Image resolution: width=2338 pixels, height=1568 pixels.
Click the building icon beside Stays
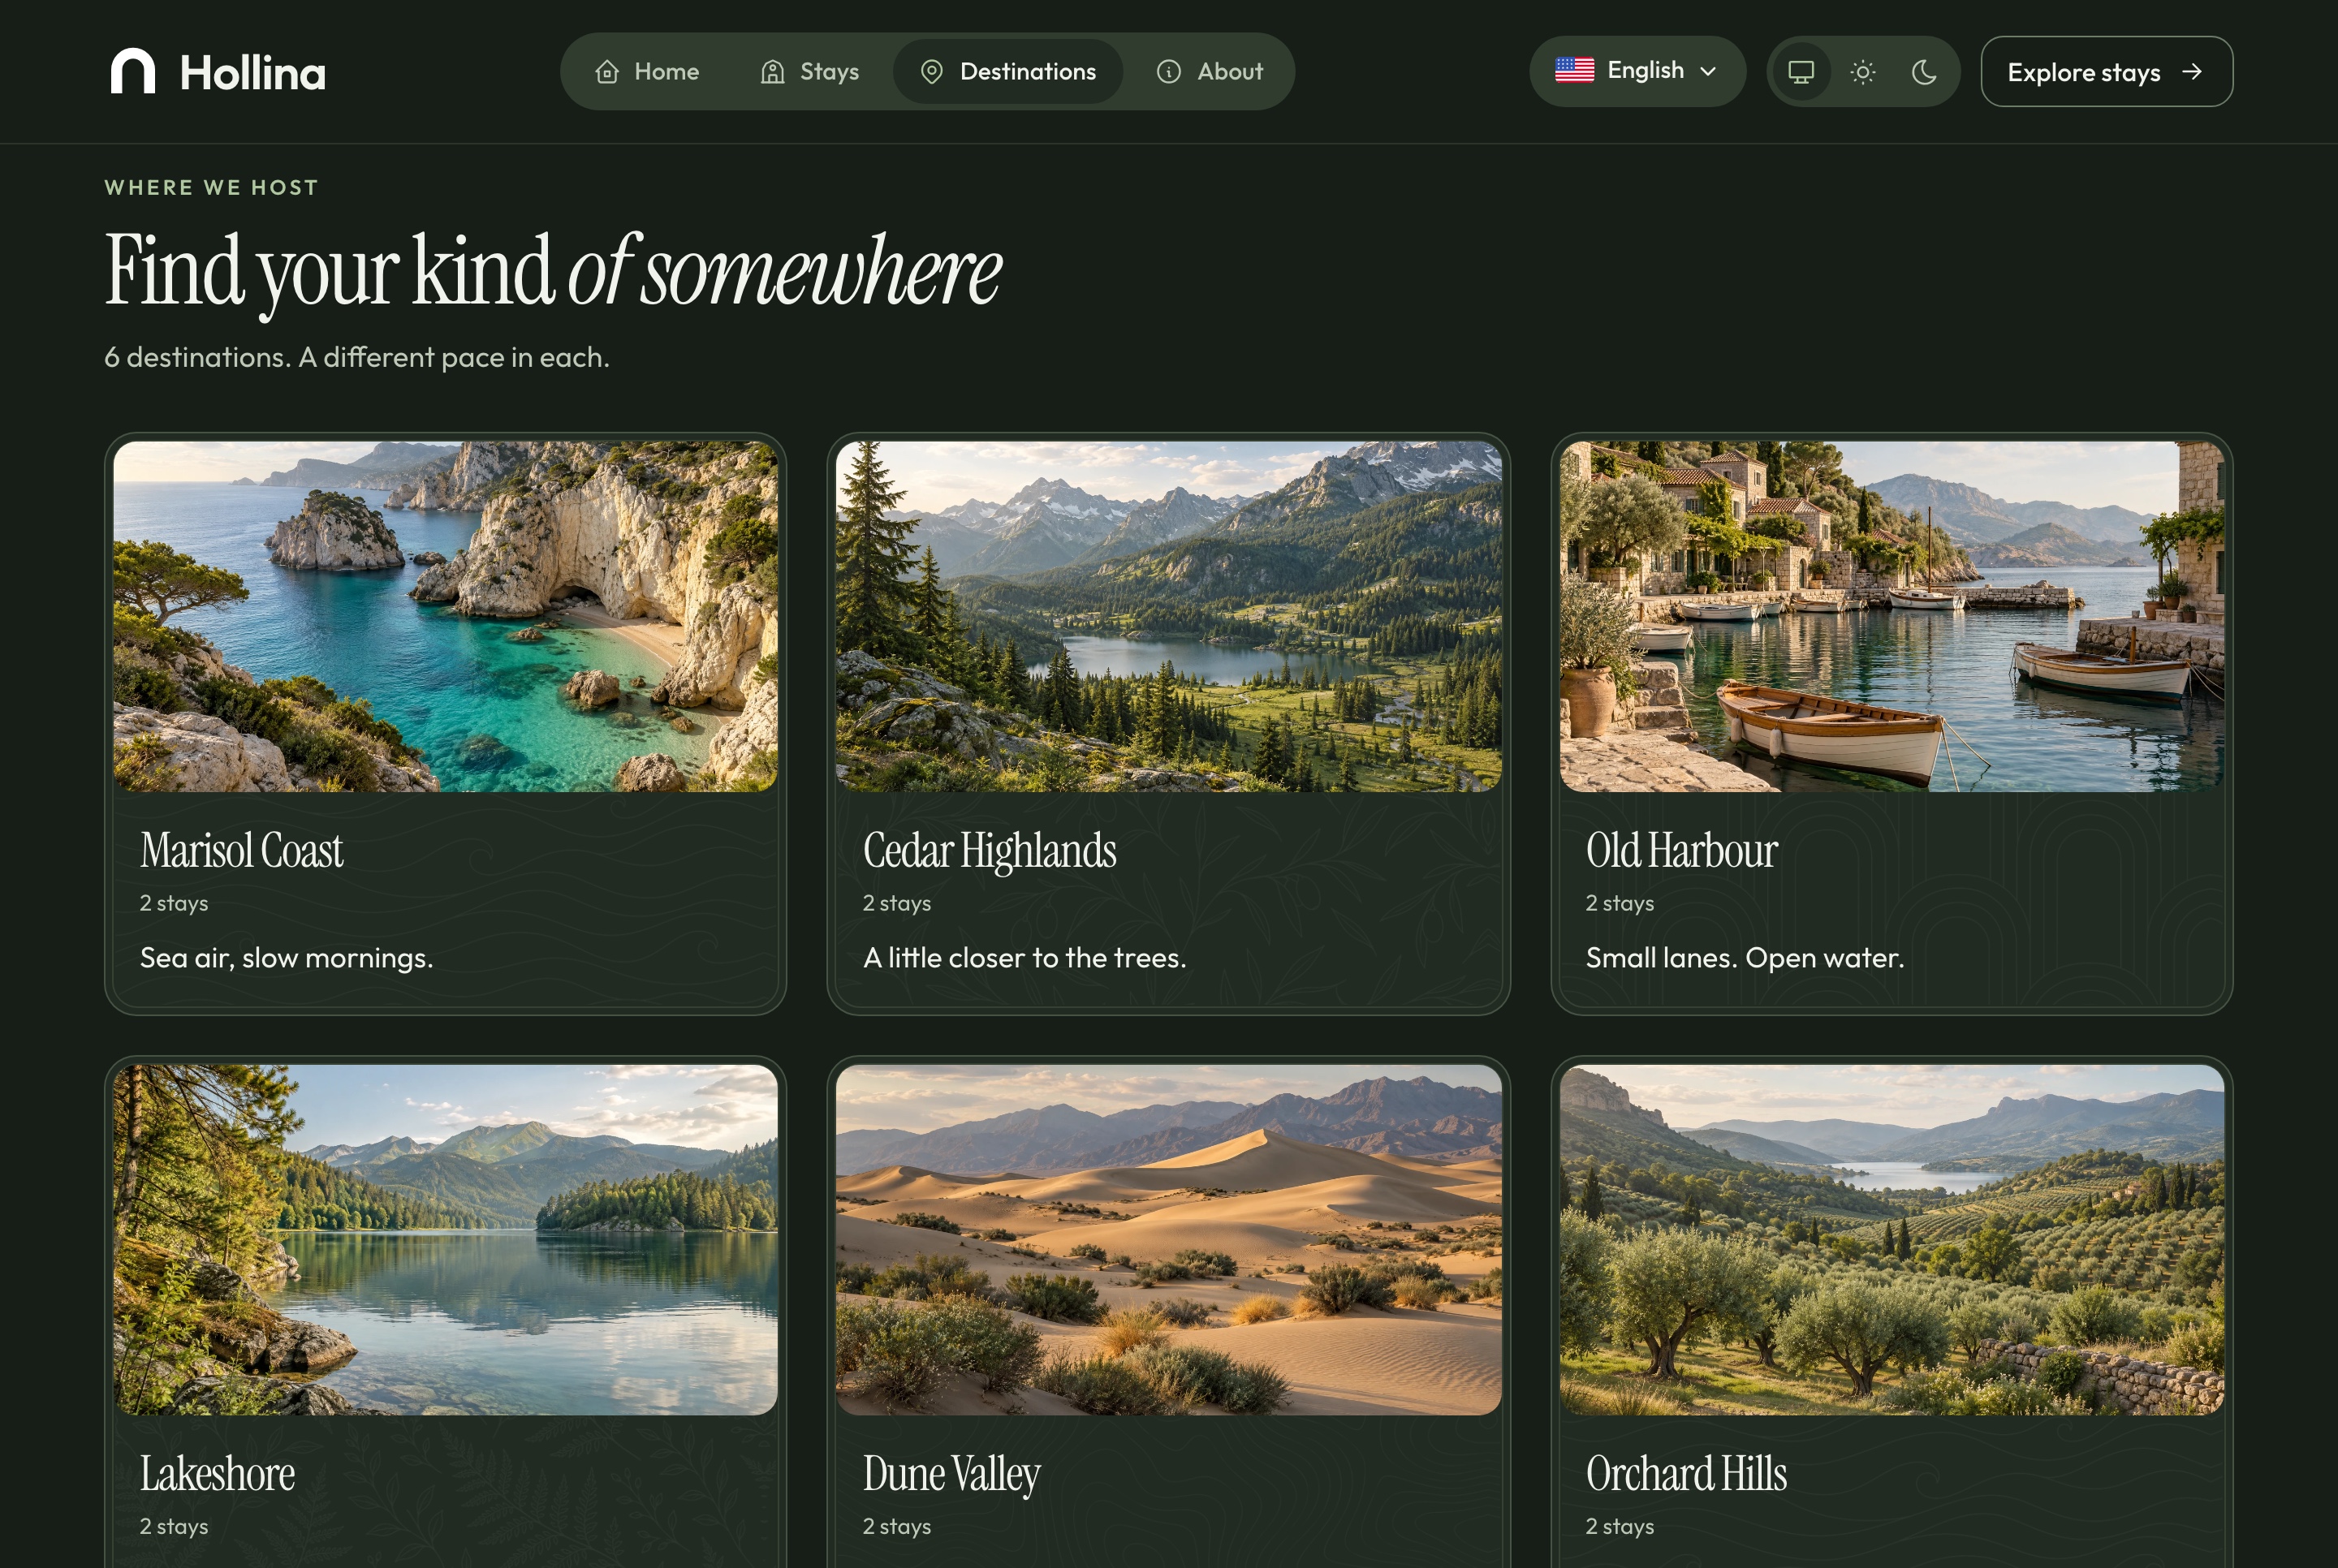[x=772, y=72]
